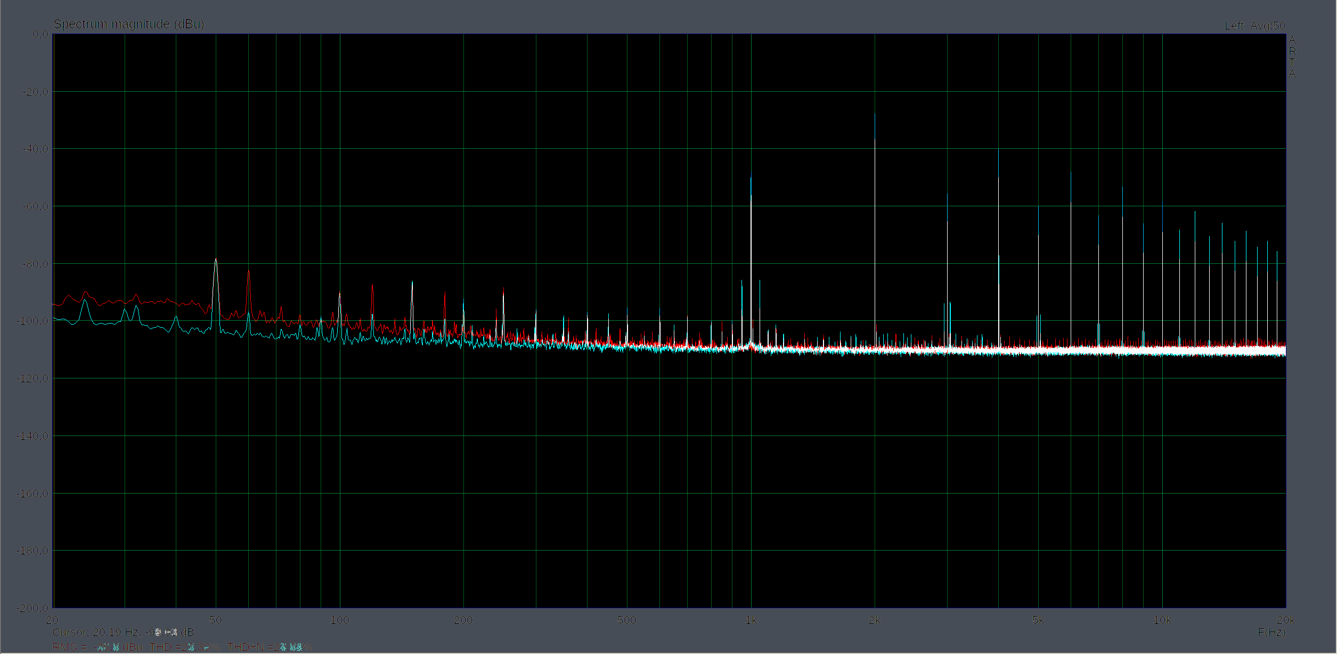Screen dimensions: 1337x654
Task: Click the '50' frequency axis label
Action: point(215,620)
